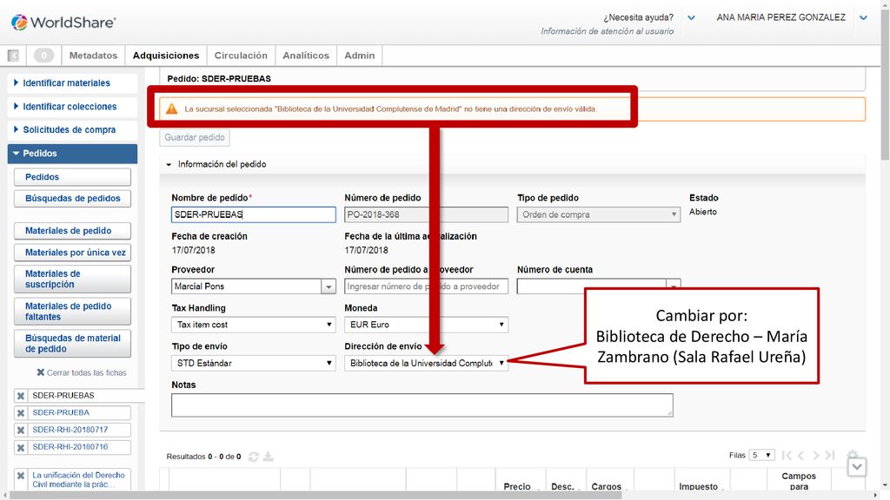Click ¿Necesita ayuda? link

click(x=638, y=17)
